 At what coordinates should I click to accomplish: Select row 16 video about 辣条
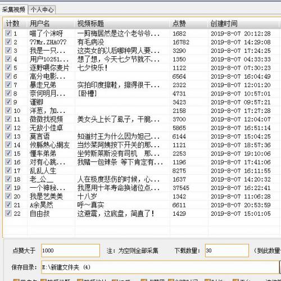pyautogui.click(x=142, y=162)
